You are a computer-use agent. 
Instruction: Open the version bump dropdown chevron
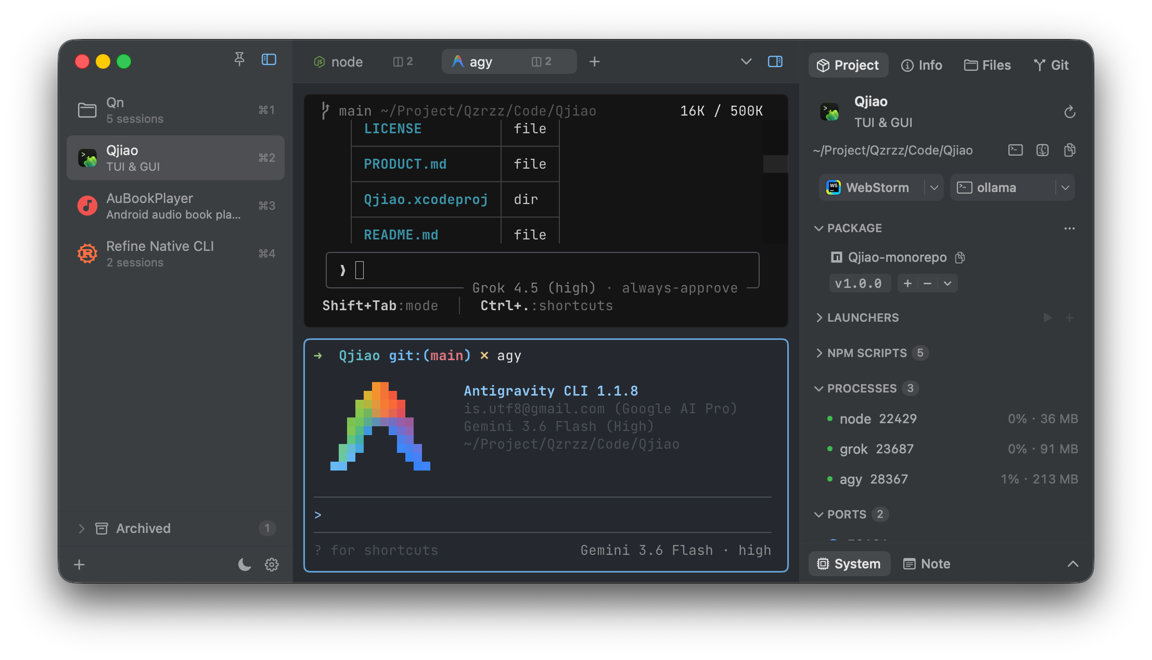coord(948,283)
